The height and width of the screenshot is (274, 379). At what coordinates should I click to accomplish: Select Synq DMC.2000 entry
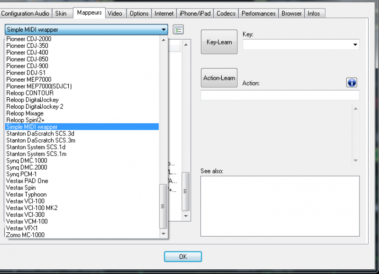click(x=82, y=167)
